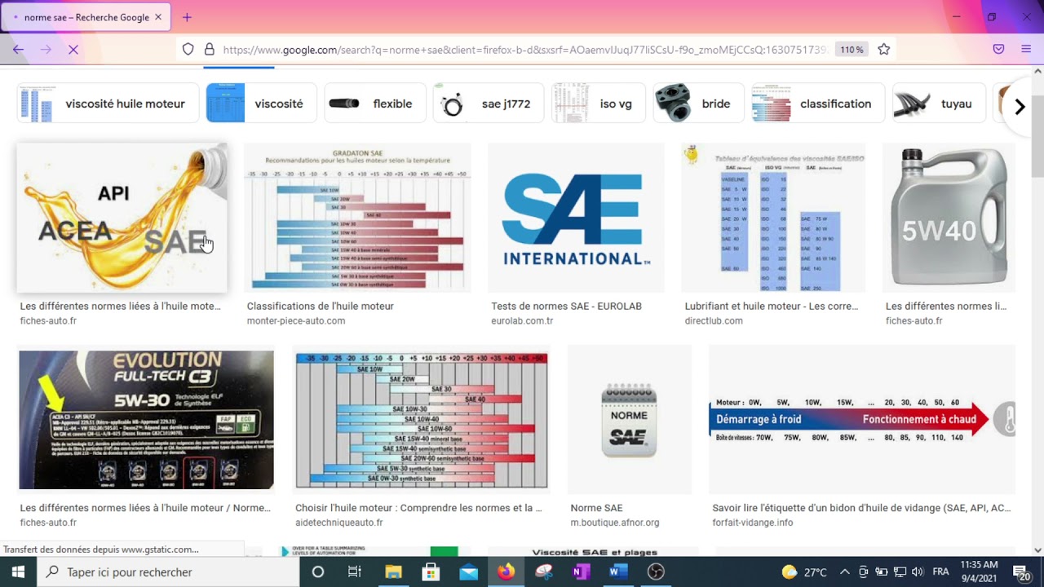Viewport: 1044px width, 587px height.
Task: Go back to the previous page
Action: [18, 50]
